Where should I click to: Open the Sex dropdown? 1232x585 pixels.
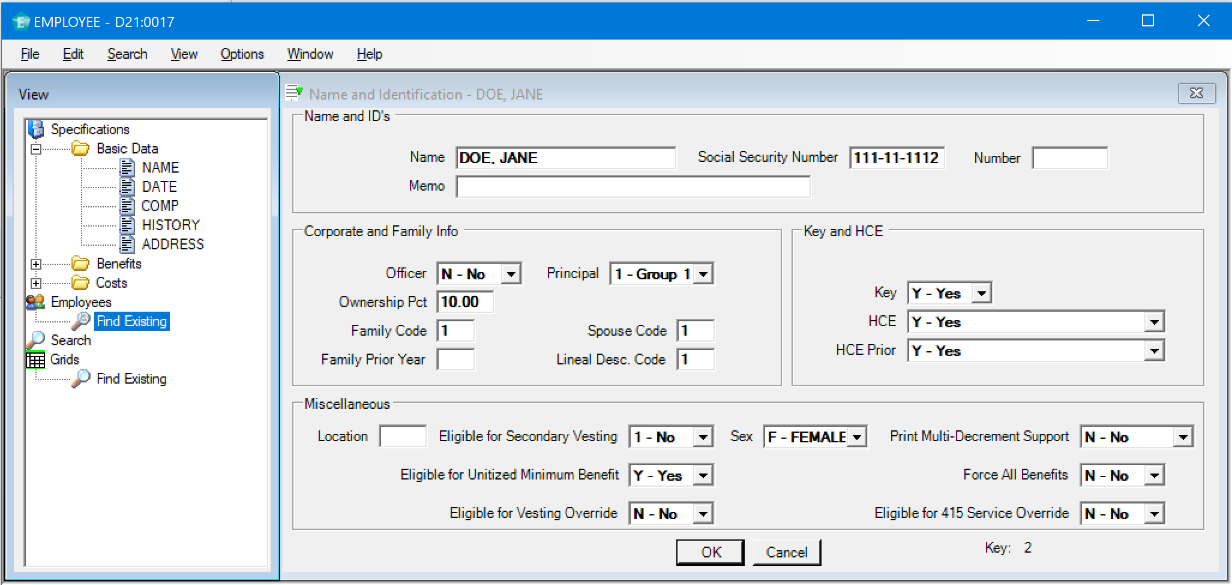857,437
